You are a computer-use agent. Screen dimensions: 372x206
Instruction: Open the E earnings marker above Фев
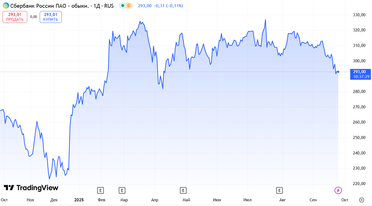click(100, 190)
